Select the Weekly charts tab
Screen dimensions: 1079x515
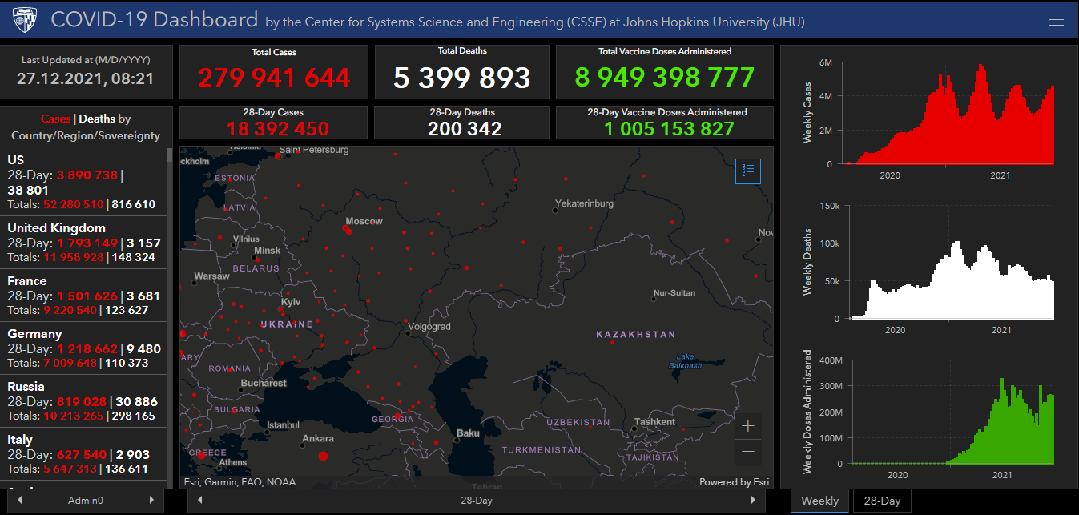(819, 501)
